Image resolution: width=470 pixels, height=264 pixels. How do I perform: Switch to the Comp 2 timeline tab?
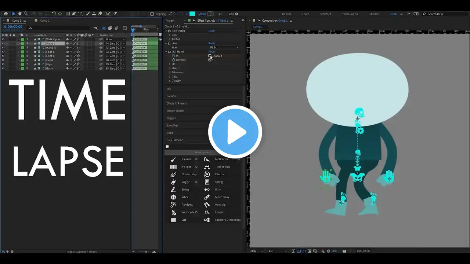pyautogui.click(x=44, y=21)
